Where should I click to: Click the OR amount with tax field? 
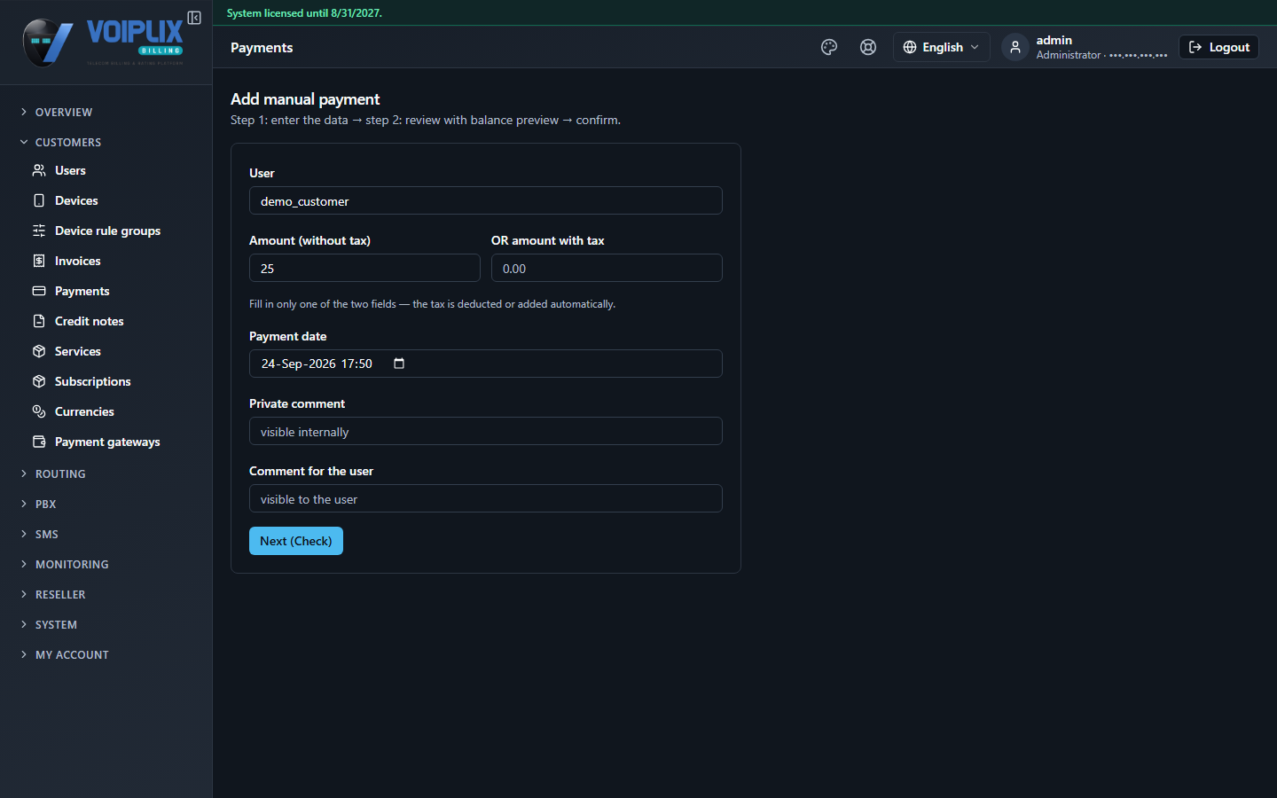pyautogui.click(x=607, y=268)
